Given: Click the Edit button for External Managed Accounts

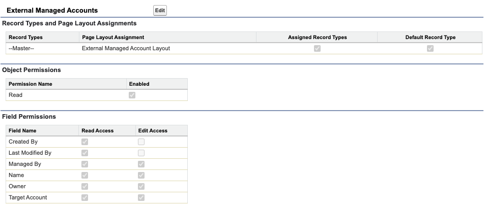Looking at the screenshot, I should click(x=160, y=10).
